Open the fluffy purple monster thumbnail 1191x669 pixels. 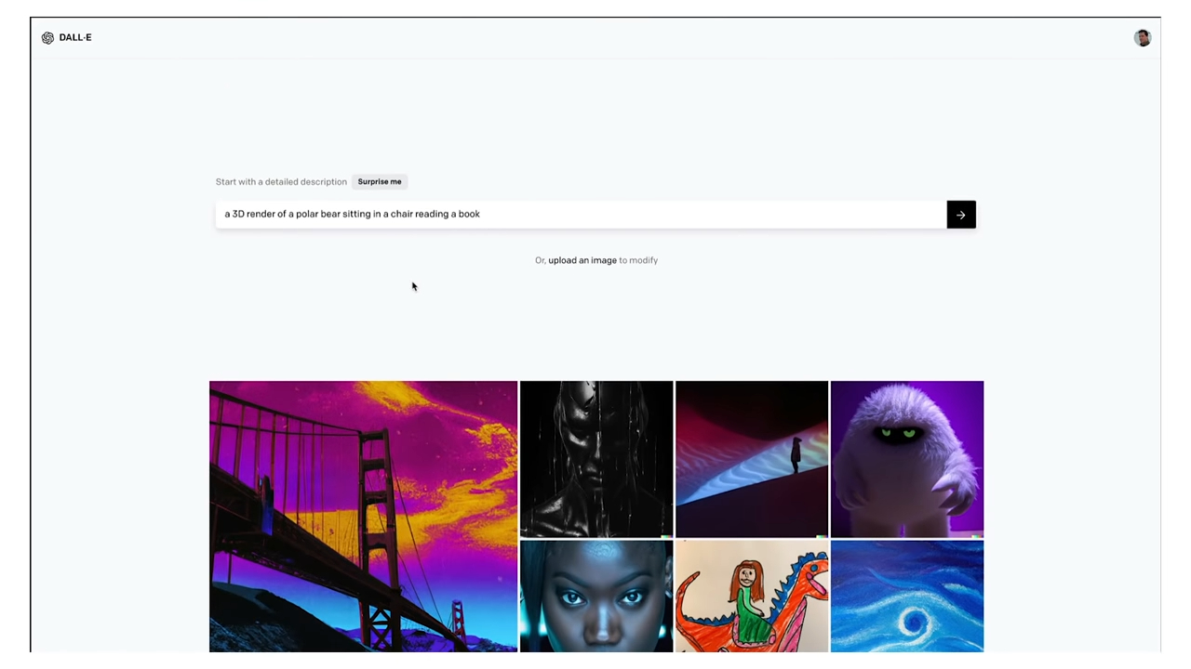coord(907,459)
